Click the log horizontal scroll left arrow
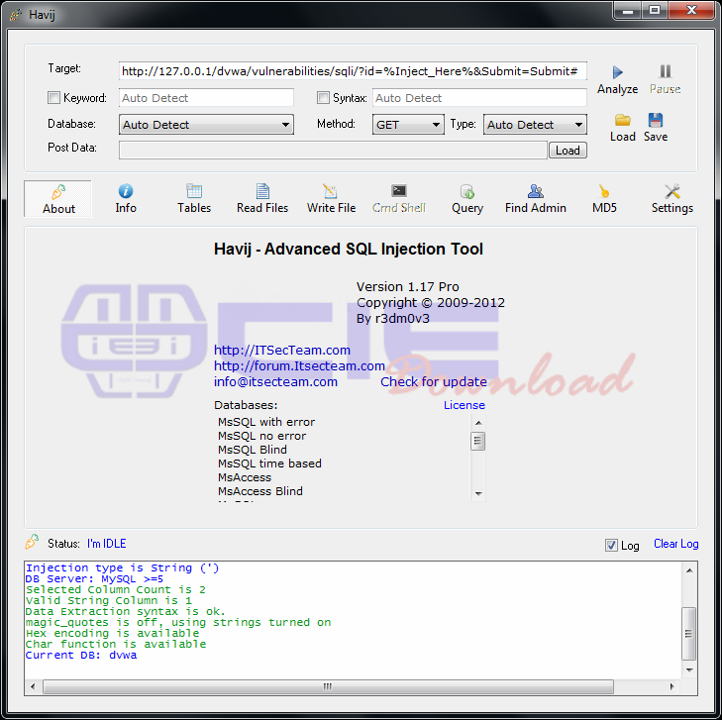The height and width of the screenshot is (720, 722). point(33,686)
